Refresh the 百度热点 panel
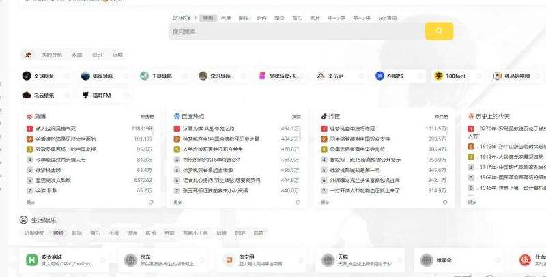546x277 pixels. click(298, 202)
